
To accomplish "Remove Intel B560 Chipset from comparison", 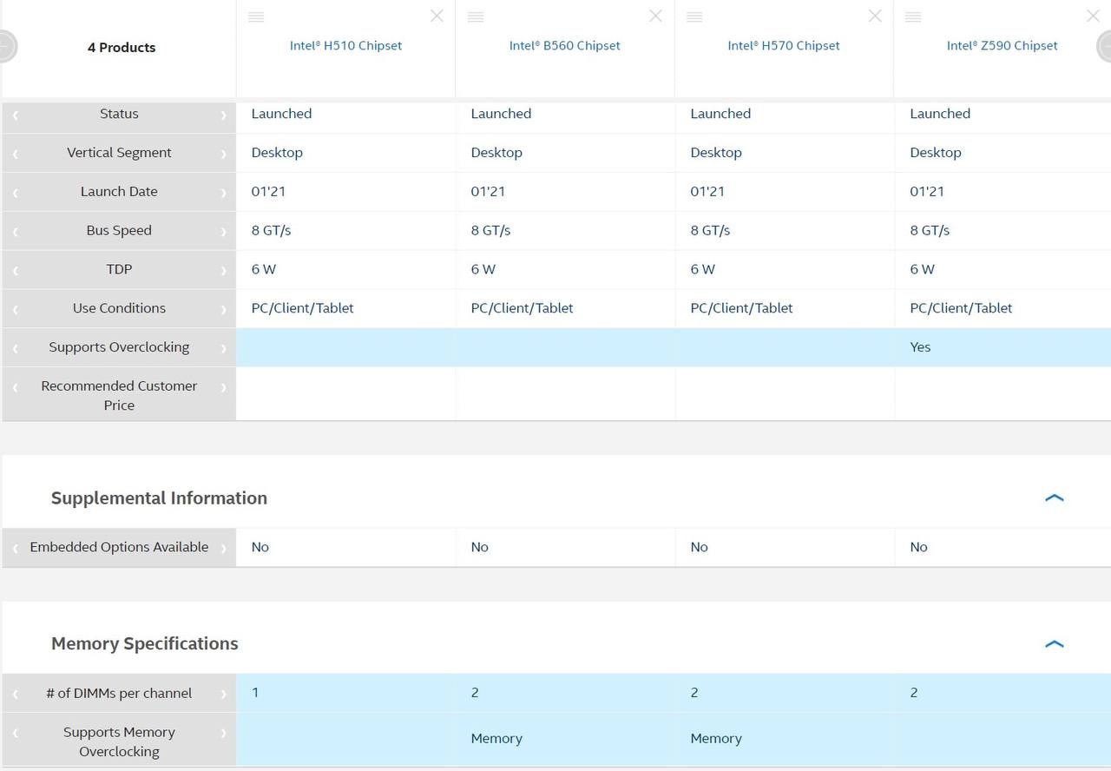I will (x=655, y=16).
